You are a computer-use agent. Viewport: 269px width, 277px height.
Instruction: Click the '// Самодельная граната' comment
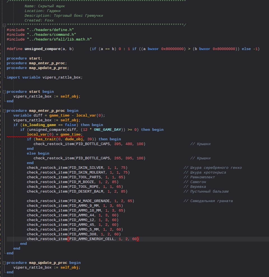click(208, 201)
